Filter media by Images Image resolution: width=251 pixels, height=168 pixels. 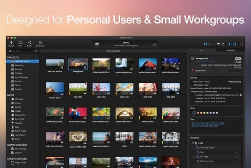18,111
